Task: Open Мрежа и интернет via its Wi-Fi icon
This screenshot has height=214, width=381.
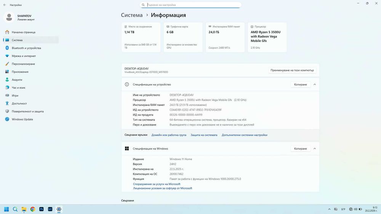Action: click(x=7, y=56)
